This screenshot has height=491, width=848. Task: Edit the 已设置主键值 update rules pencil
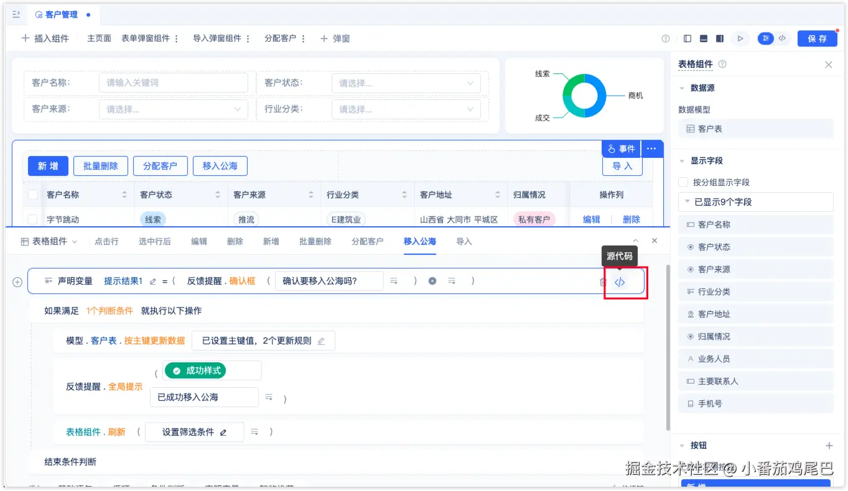click(x=322, y=341)
